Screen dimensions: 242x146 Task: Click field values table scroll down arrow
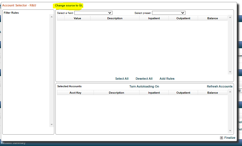pos(230,72)
